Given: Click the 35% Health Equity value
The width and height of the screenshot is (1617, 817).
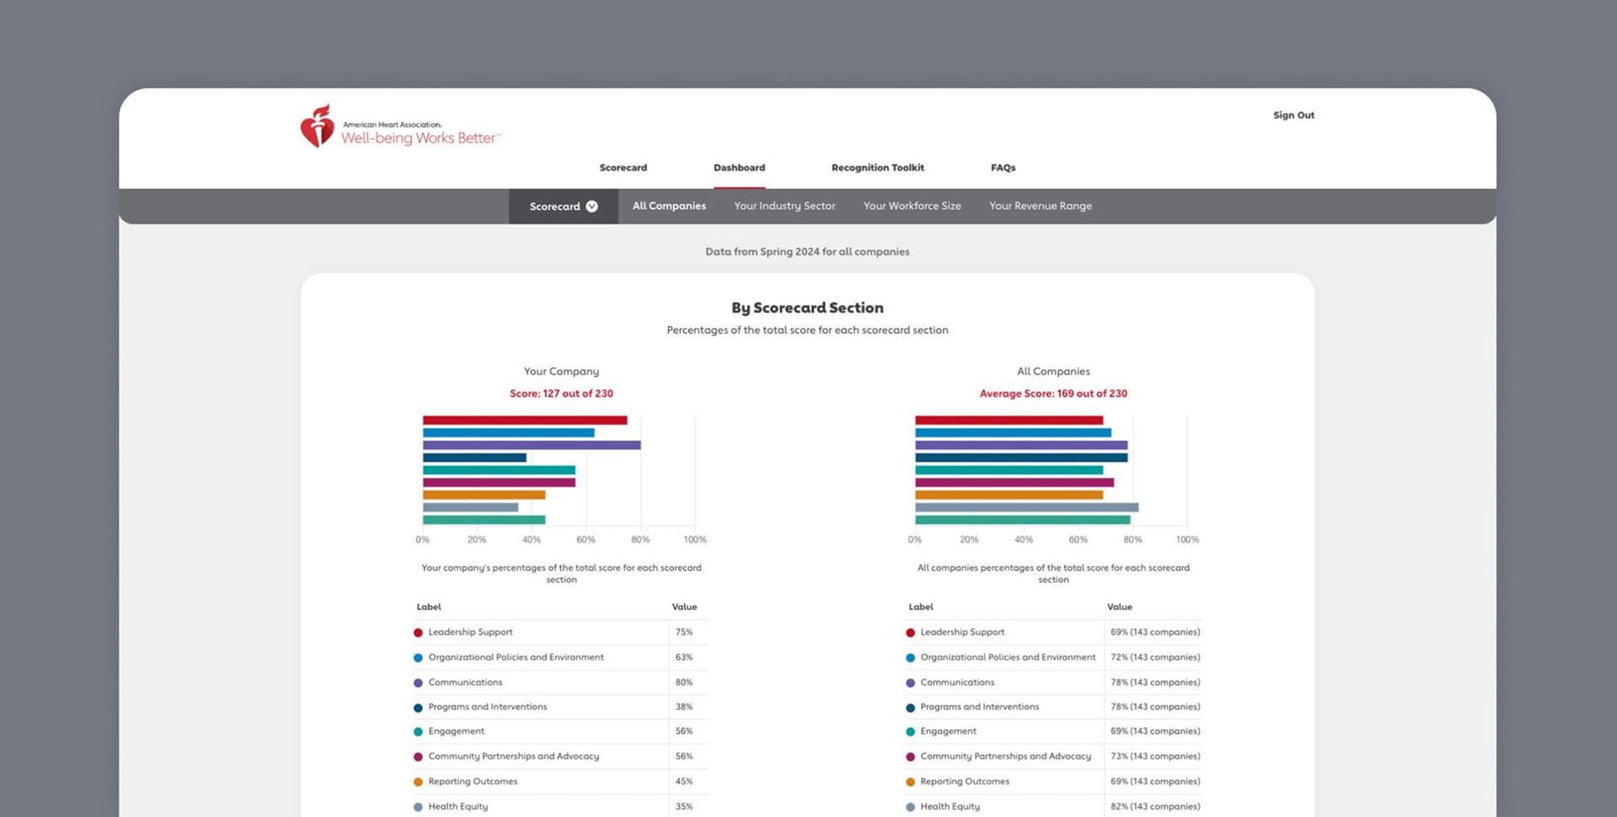Looking at the screenshot, I should pos(684,807).
